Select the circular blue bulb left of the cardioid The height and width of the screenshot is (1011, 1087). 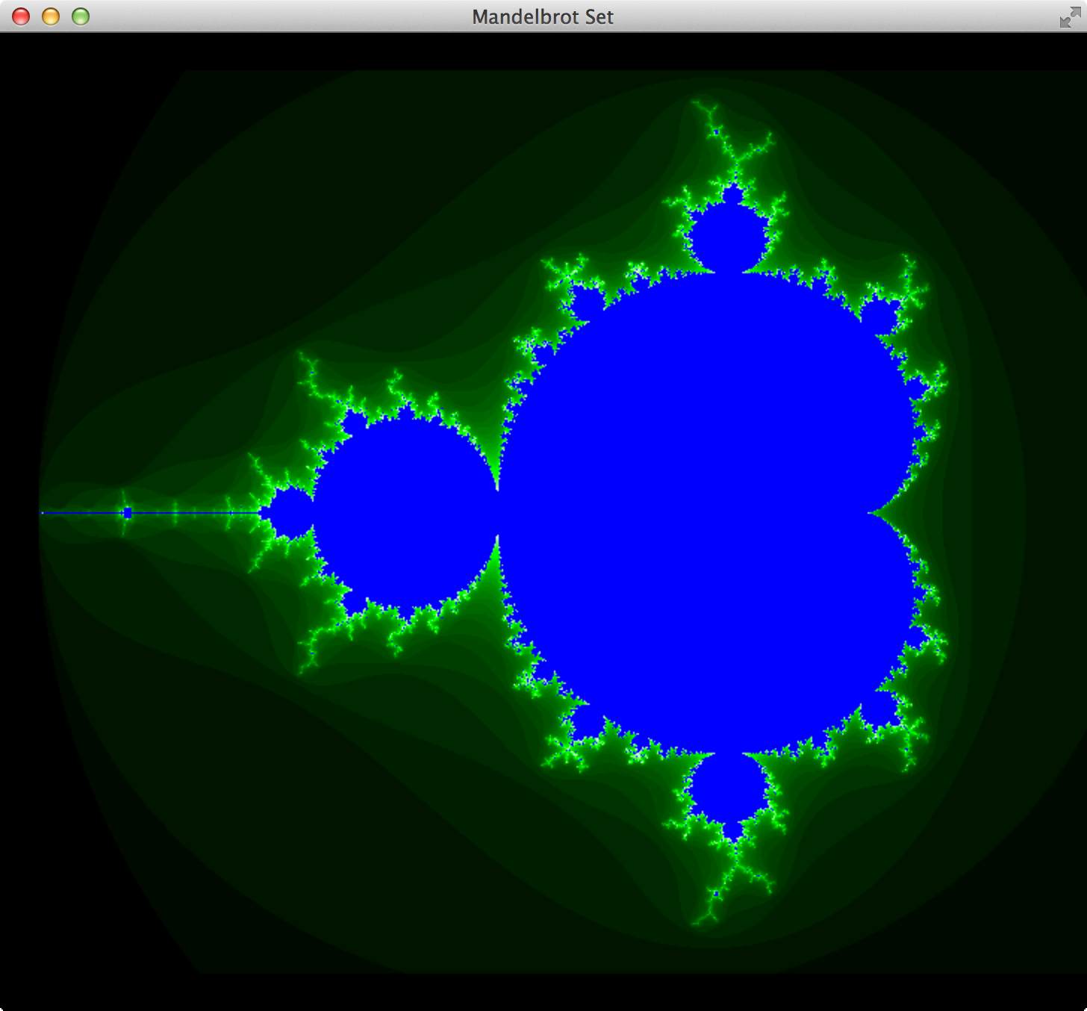[405, 514]
